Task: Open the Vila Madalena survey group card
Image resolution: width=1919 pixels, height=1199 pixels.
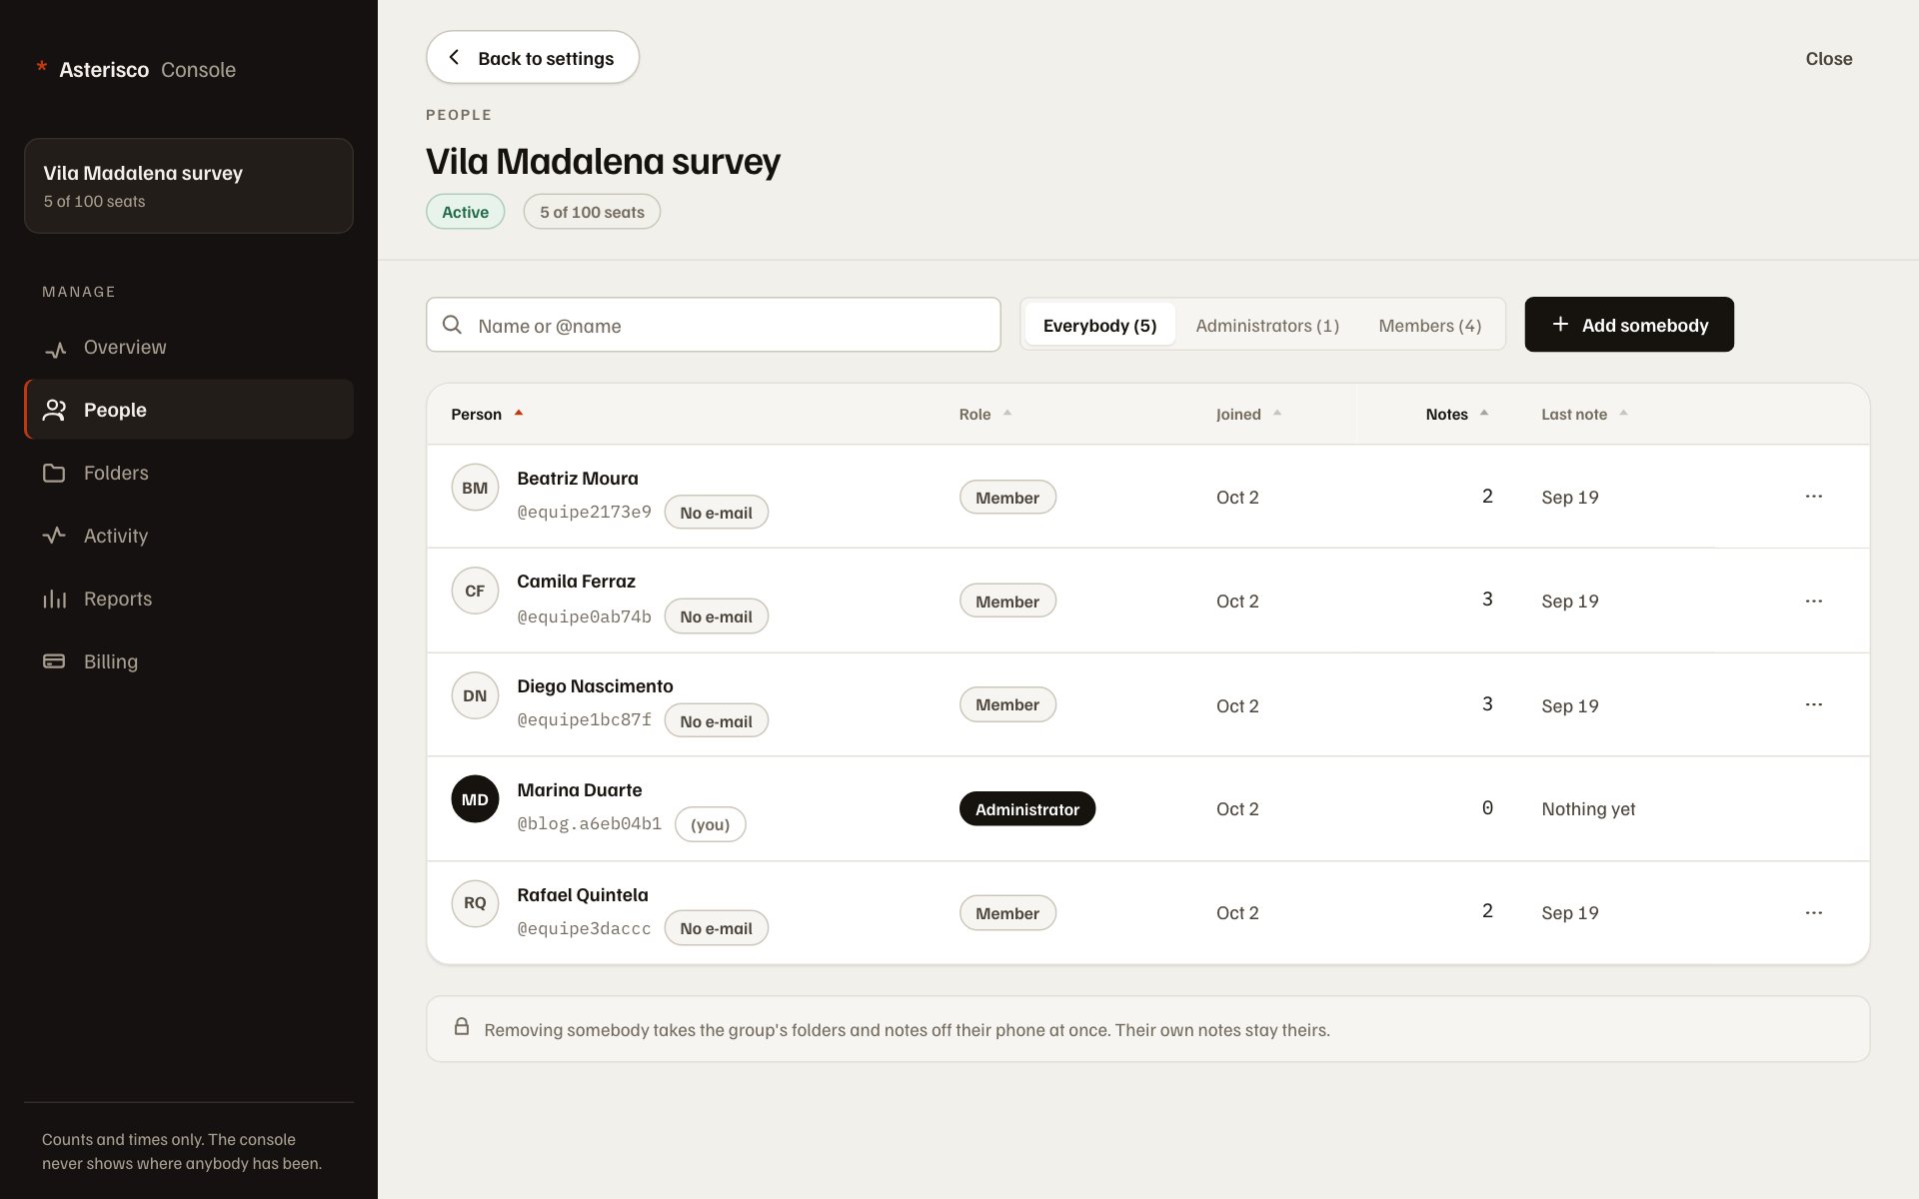Action: [x=189, y=186]
